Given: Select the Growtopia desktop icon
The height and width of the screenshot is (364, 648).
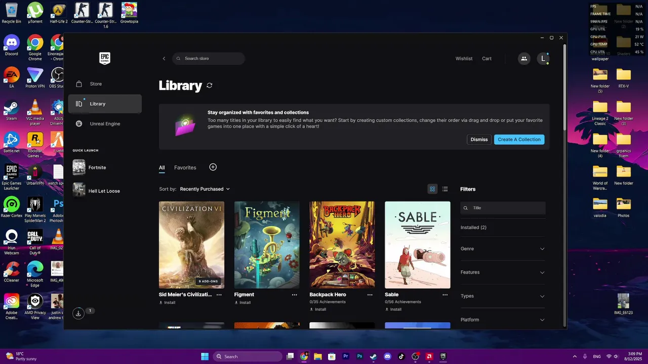Looking at the screenshot, I should point(129,13).
